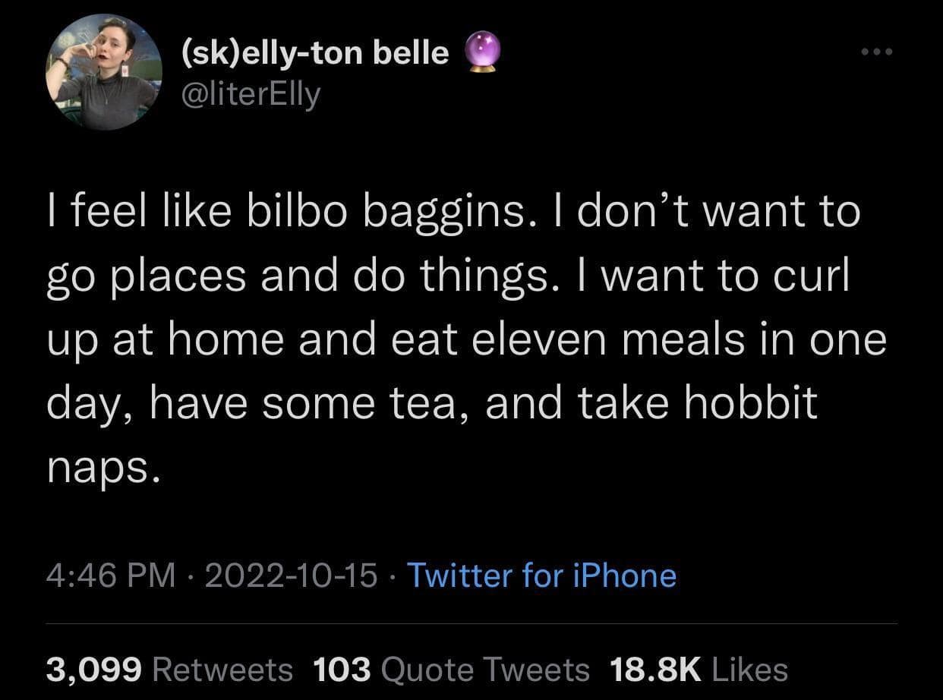This screenshot has width=943, height=700.
Task: Click the 103 quote tweet count
Action: 342,669
